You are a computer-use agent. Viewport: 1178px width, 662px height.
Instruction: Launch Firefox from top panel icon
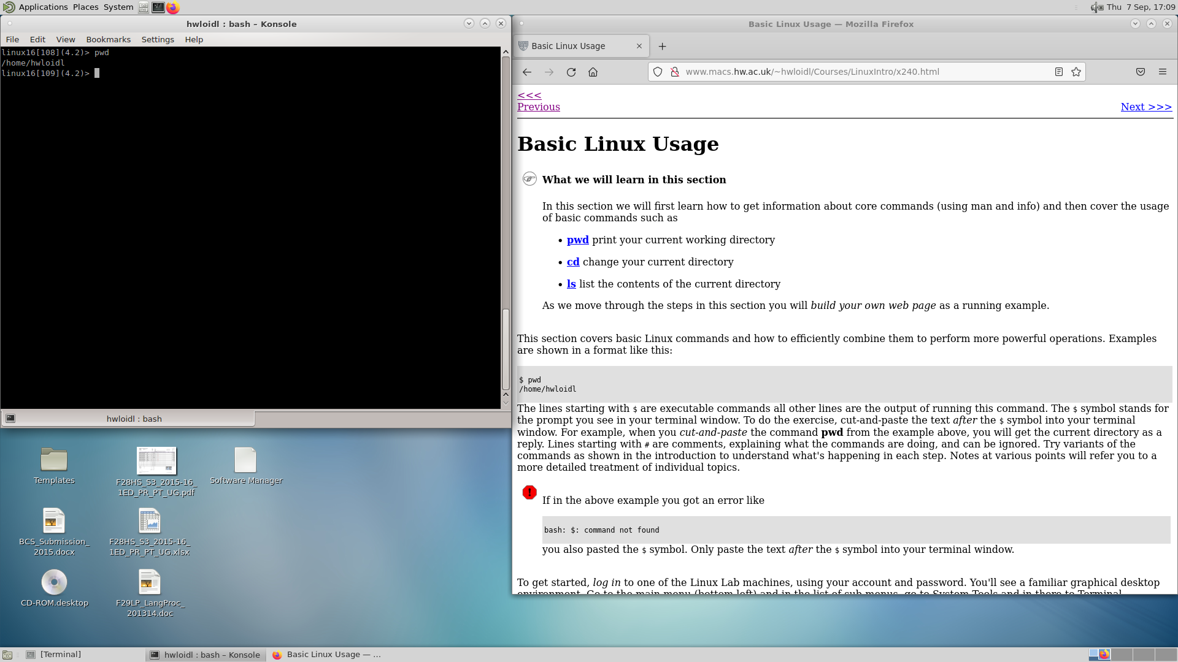click(173, 7)
